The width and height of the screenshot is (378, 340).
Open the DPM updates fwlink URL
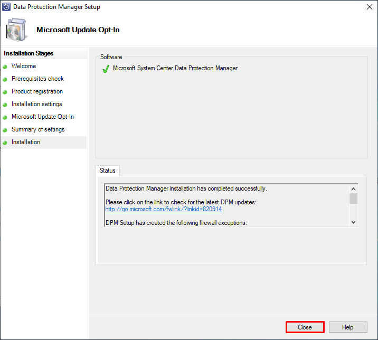(164, 209)
